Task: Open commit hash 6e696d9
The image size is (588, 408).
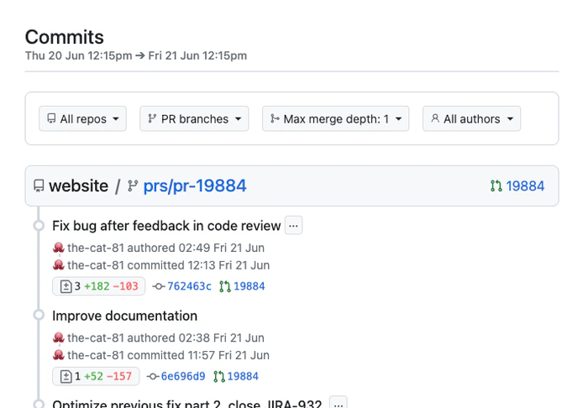Action: coord(182,376)
